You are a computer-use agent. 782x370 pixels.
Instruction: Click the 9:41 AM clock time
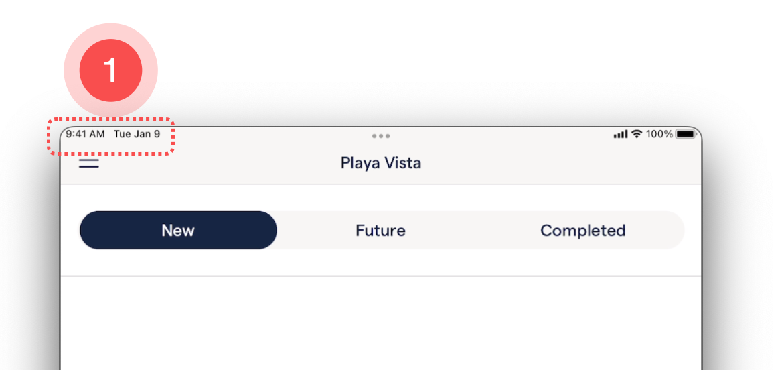click(x=85, y=134)
